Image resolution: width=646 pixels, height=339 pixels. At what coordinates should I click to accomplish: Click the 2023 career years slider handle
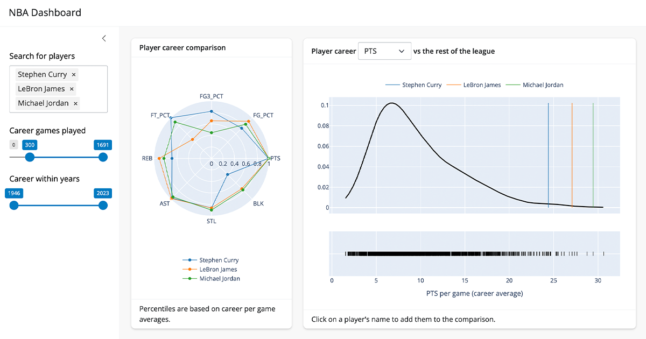(103, 206)
